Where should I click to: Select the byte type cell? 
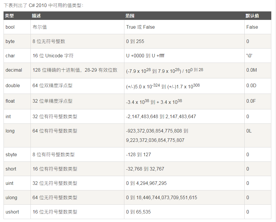click(17, 41)
